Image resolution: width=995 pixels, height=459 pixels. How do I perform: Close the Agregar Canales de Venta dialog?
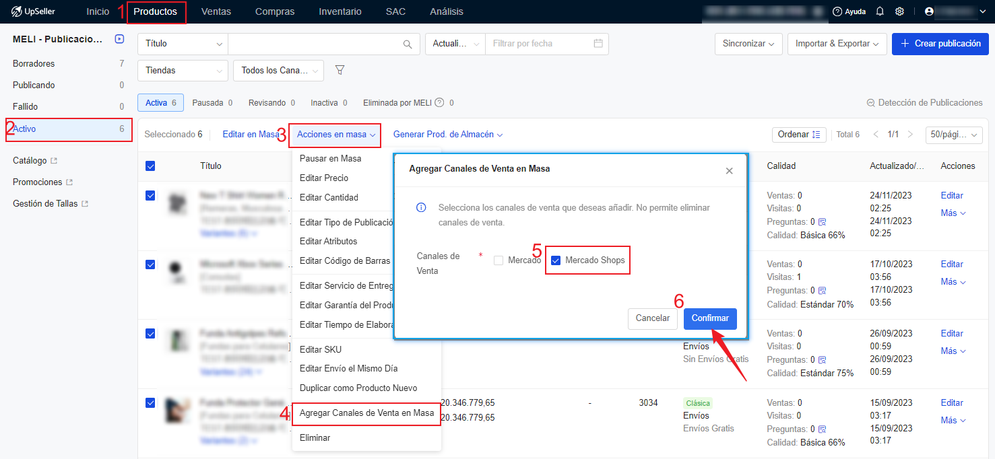[729, 171]
